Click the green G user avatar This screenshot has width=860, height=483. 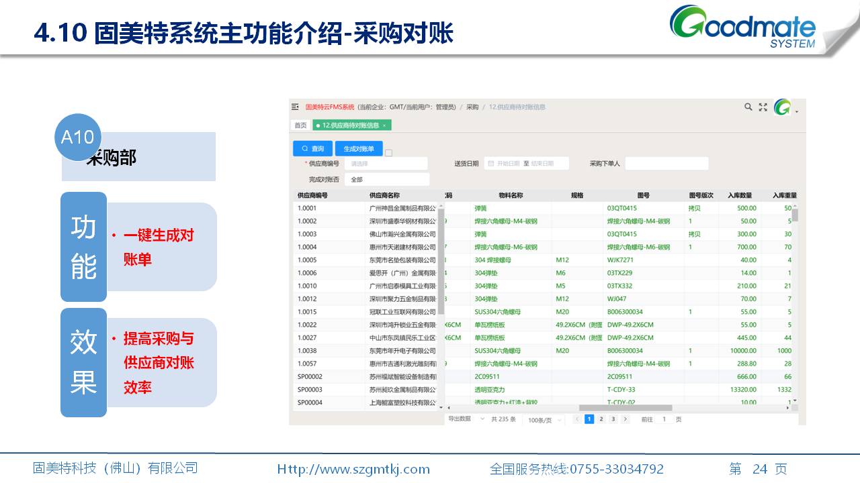782,107
